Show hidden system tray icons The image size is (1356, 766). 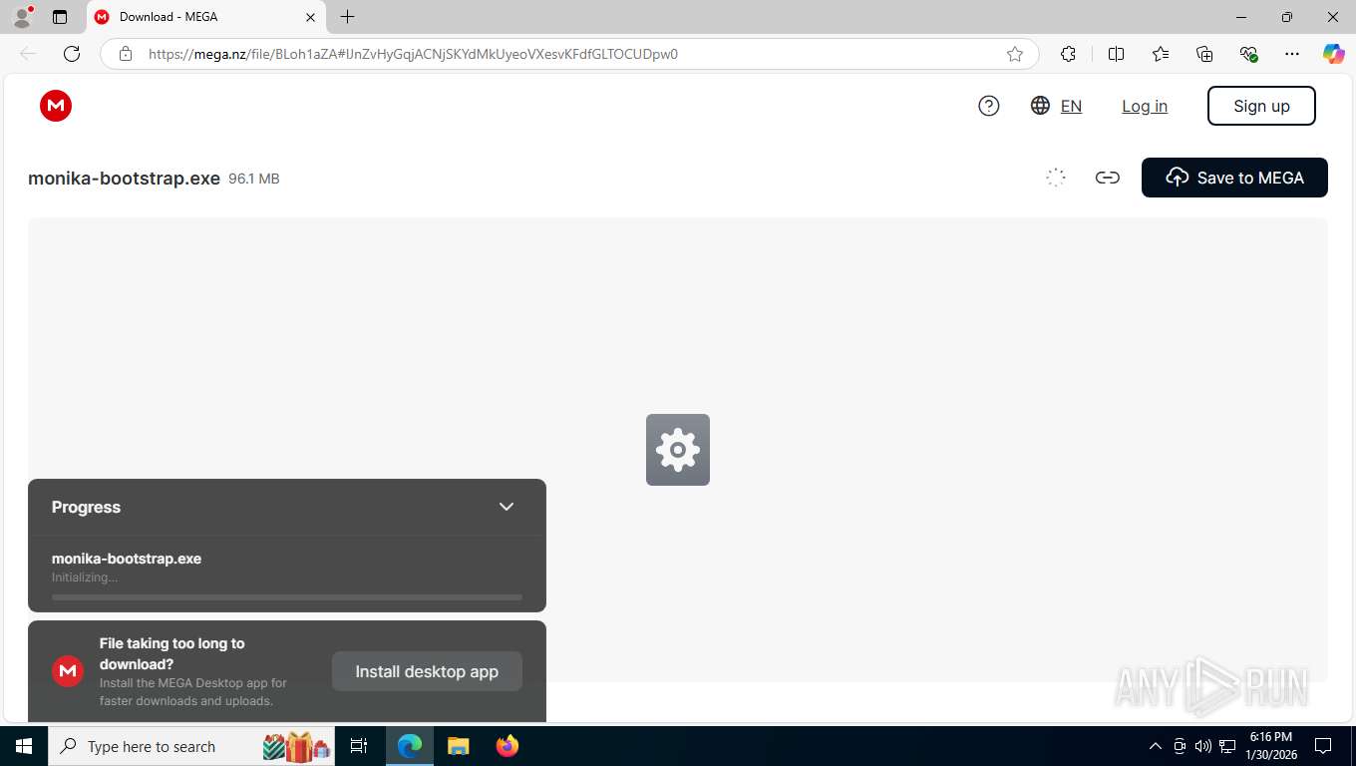[1156, 746]
